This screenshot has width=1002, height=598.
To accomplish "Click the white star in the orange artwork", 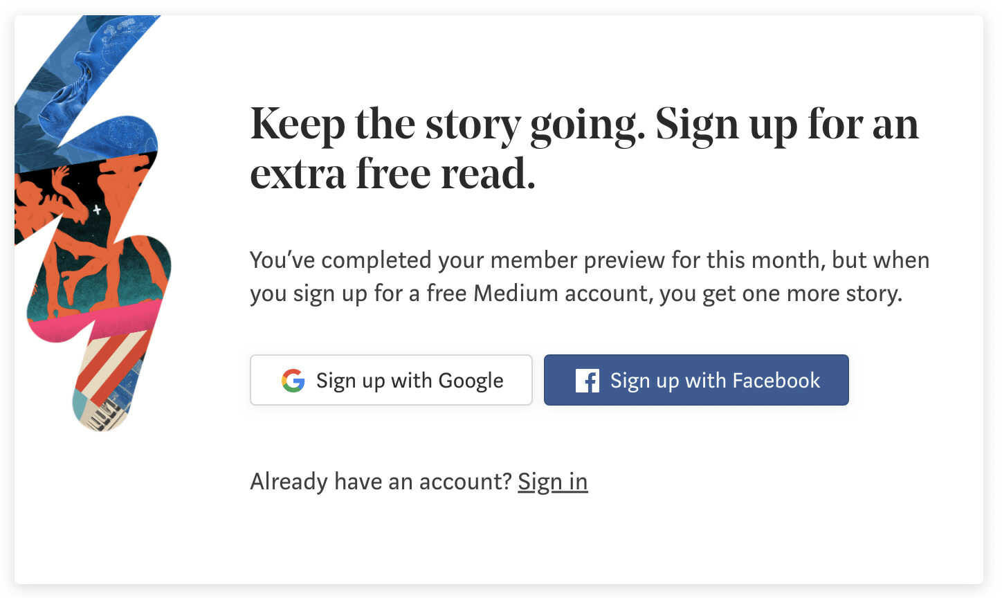I will [x=97, y=209].
